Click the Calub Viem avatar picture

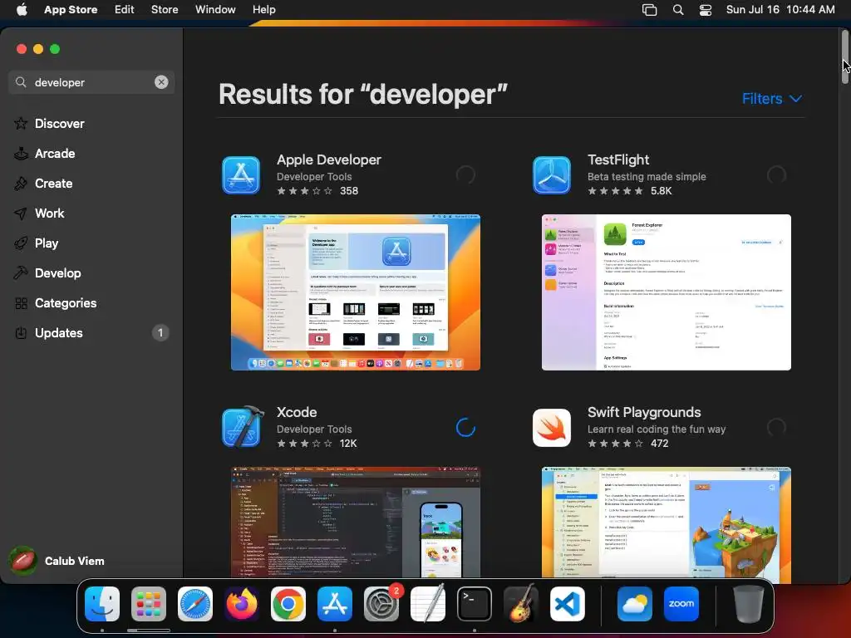click(x=22, y=561)
